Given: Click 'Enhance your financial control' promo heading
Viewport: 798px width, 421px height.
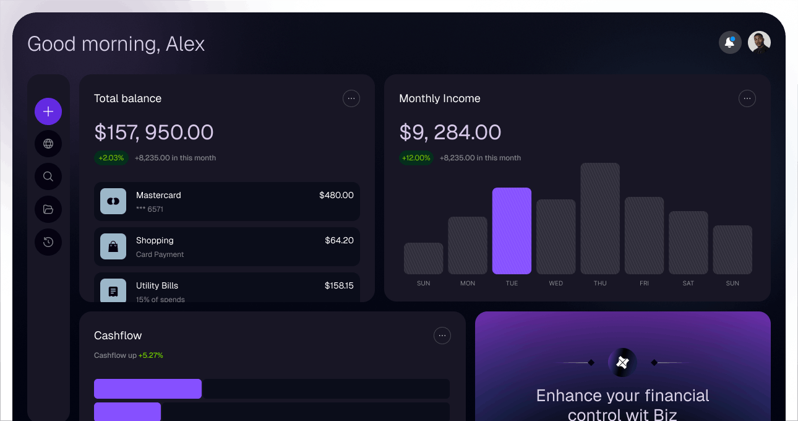Looking at the screenshot, I should pyautogui.click(x=623, y=405).
